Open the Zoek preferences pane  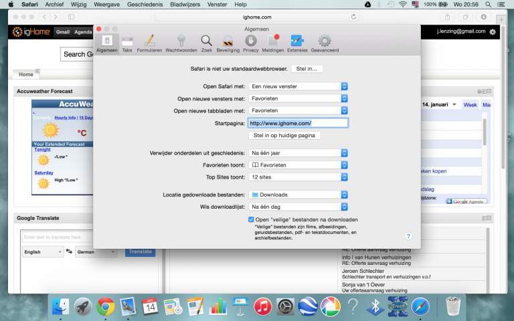[207, 43]
